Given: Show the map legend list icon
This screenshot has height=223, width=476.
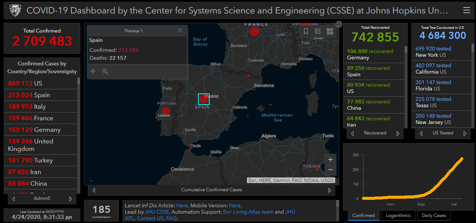Looking at the screenshot, I should [318, 31].
